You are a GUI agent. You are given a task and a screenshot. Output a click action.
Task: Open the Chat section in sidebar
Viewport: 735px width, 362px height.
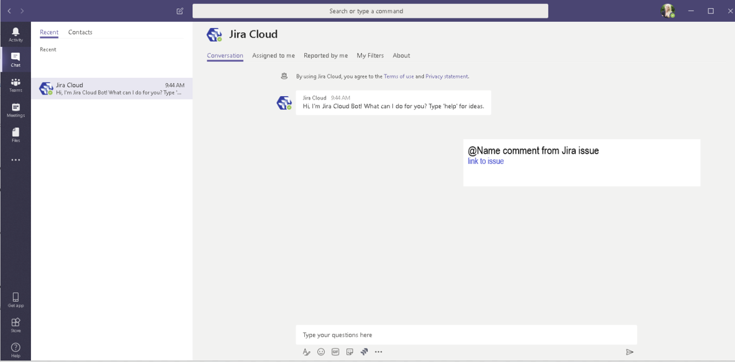coord(16,59)
